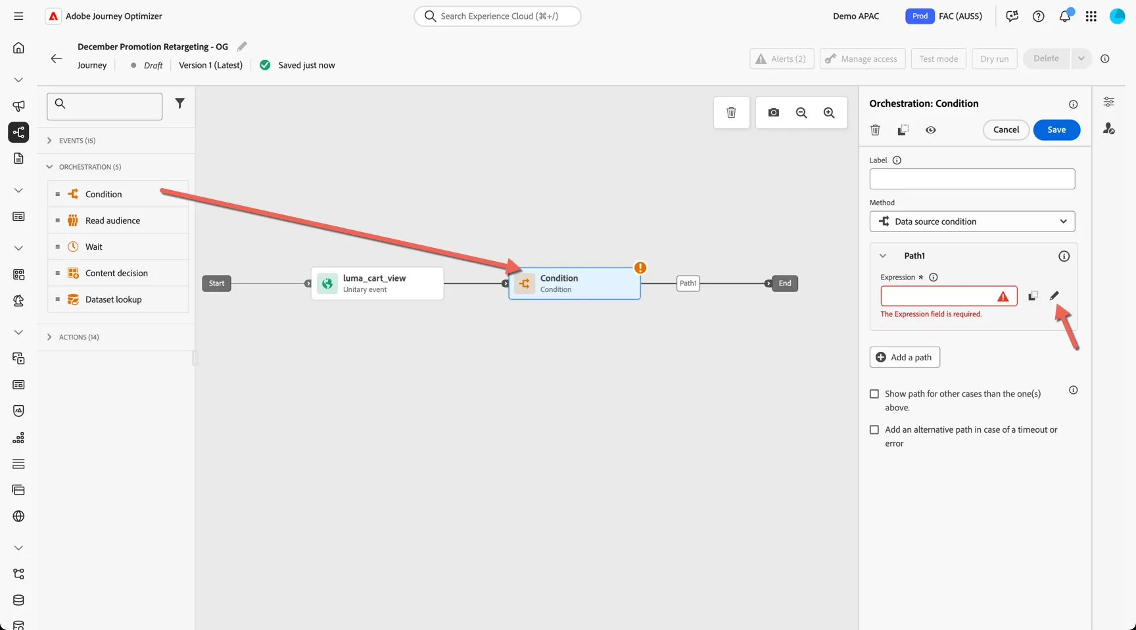Click the filter funnel icon in palette
Screen dimensions: 1136x630
click(x=179, y=103)
